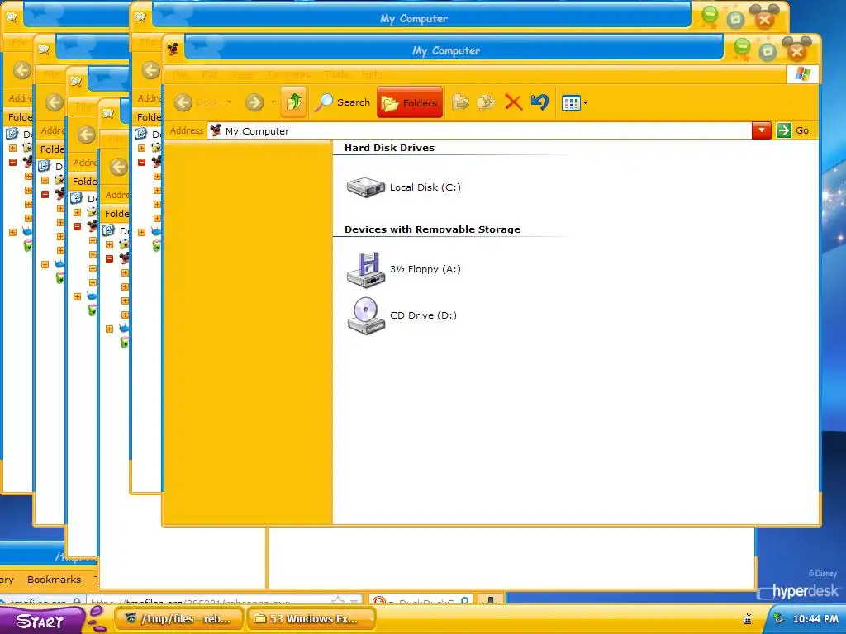
Task: Click the '3½ Floppy (A:)' label
Action: (425, 269)
